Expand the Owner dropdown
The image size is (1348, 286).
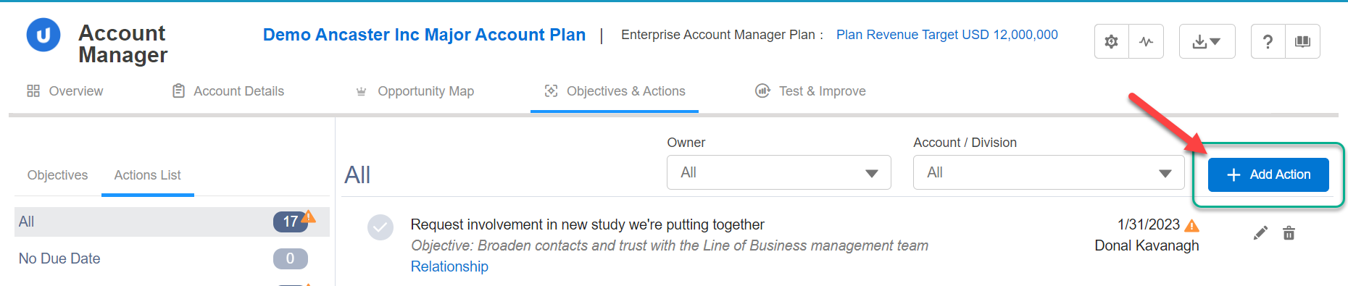click(778, 172)
